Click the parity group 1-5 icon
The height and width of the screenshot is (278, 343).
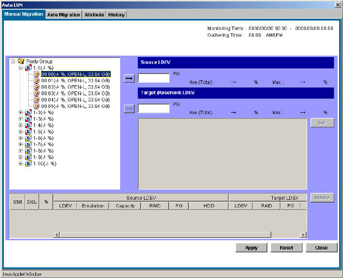pyautogui.click(x=29, y=132)
